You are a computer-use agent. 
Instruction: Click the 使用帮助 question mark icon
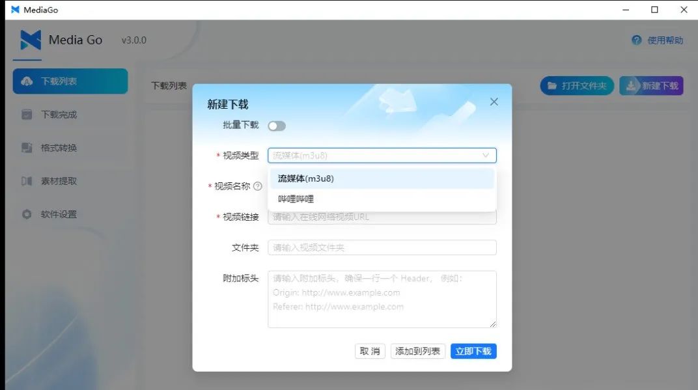pos(637,40)
